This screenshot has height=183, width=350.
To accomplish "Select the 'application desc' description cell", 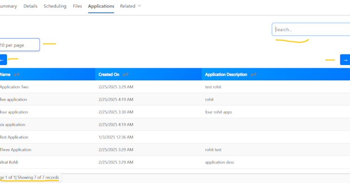I will coord(220,162).
